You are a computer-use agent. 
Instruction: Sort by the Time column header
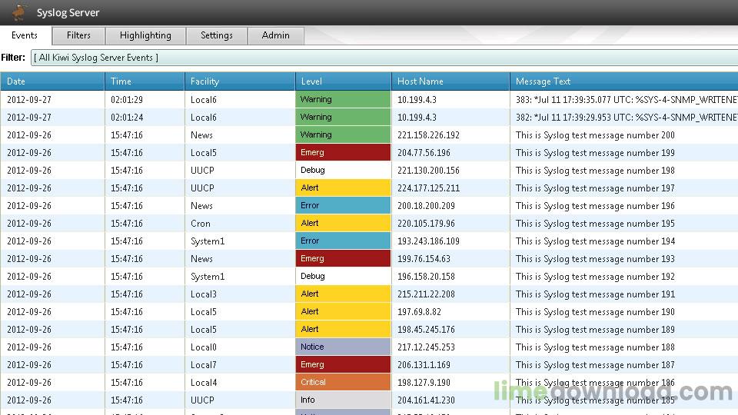[x=145, y=81]
